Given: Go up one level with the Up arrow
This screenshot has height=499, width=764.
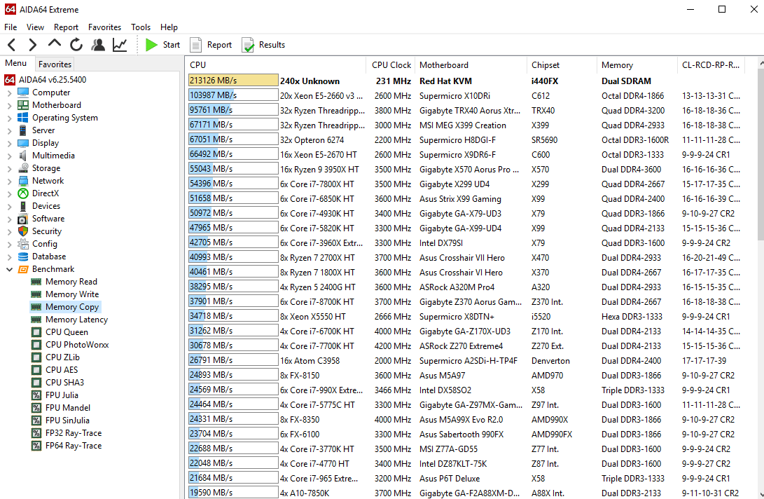Looking at the screenshot, I should [54, 44].
